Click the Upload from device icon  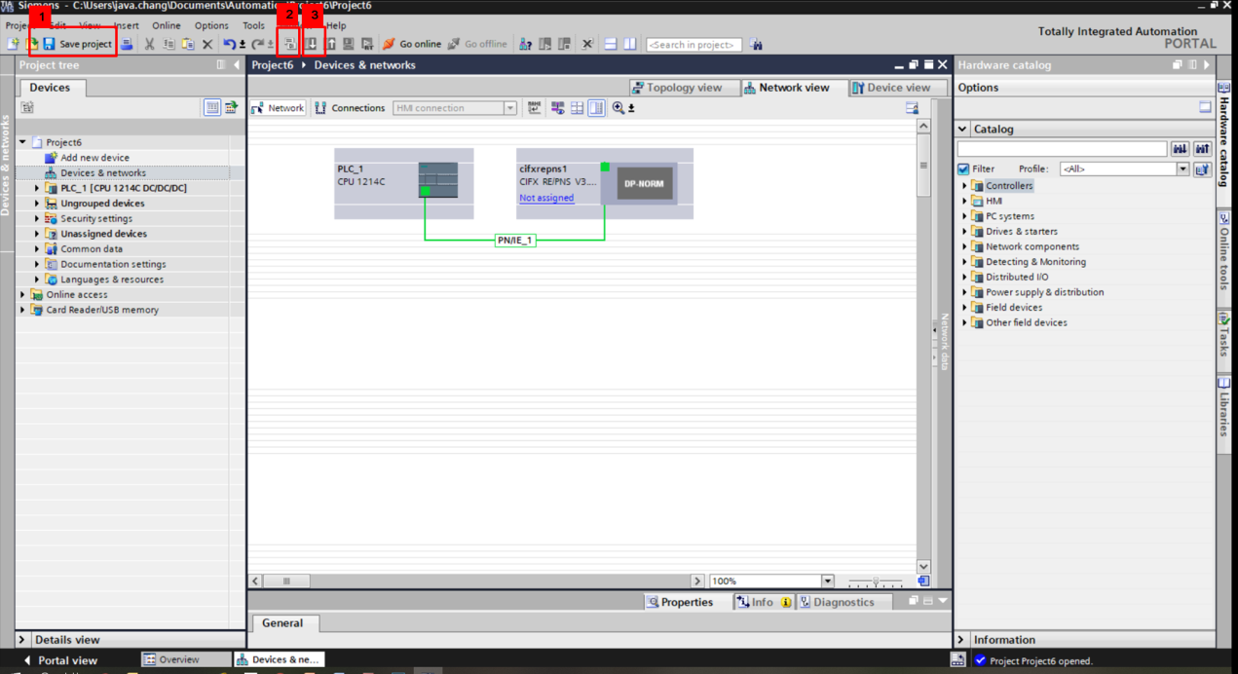(x=331, y=44)
